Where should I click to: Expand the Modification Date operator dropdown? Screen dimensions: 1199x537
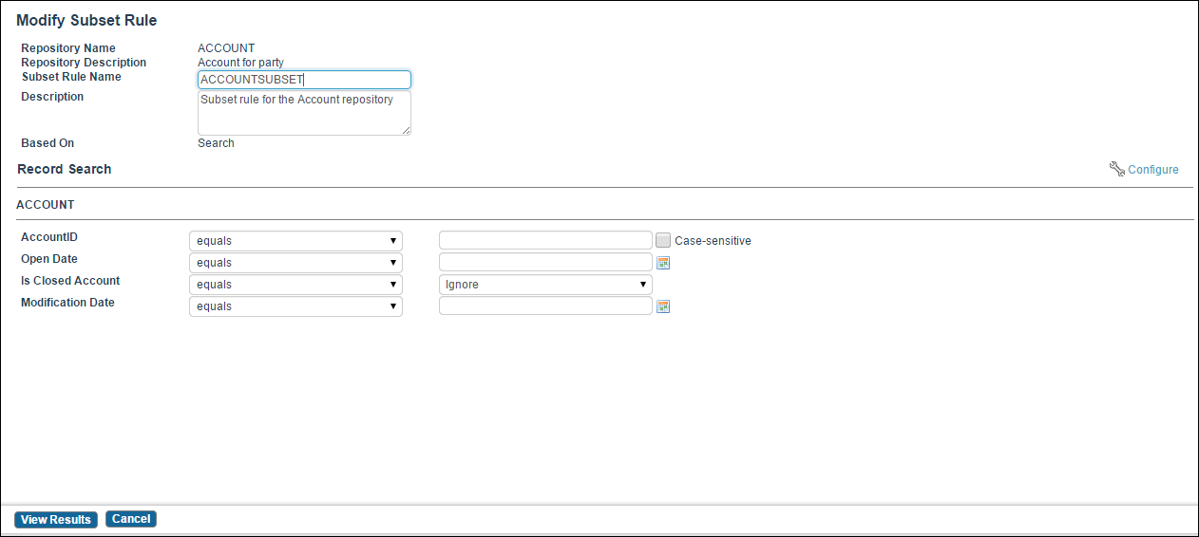295,306
